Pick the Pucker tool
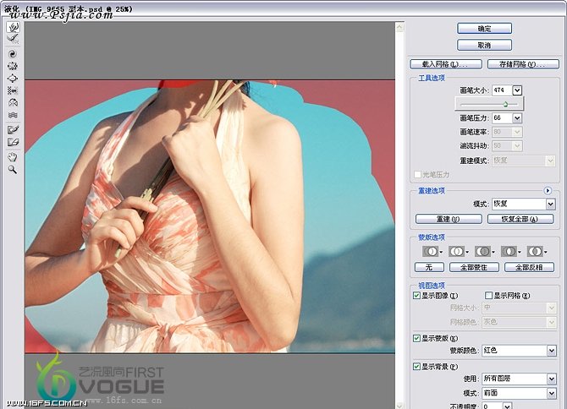This screenshot has height=409, width=567. click(x=13, y=65)
